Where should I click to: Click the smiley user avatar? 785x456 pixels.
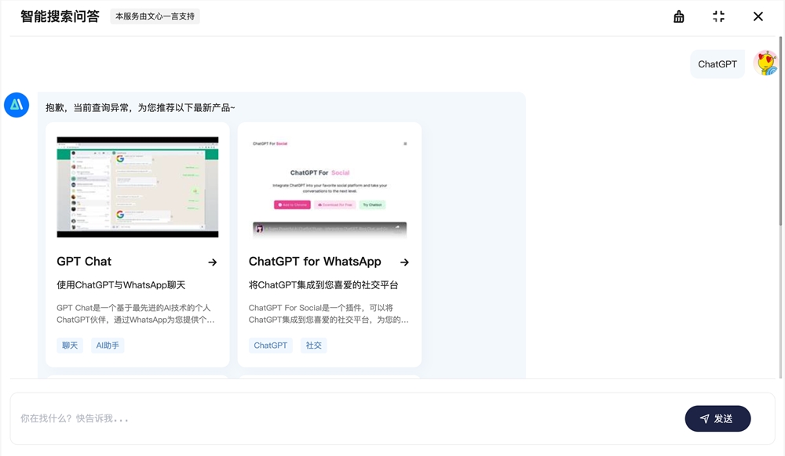click(x=765, y=63)
